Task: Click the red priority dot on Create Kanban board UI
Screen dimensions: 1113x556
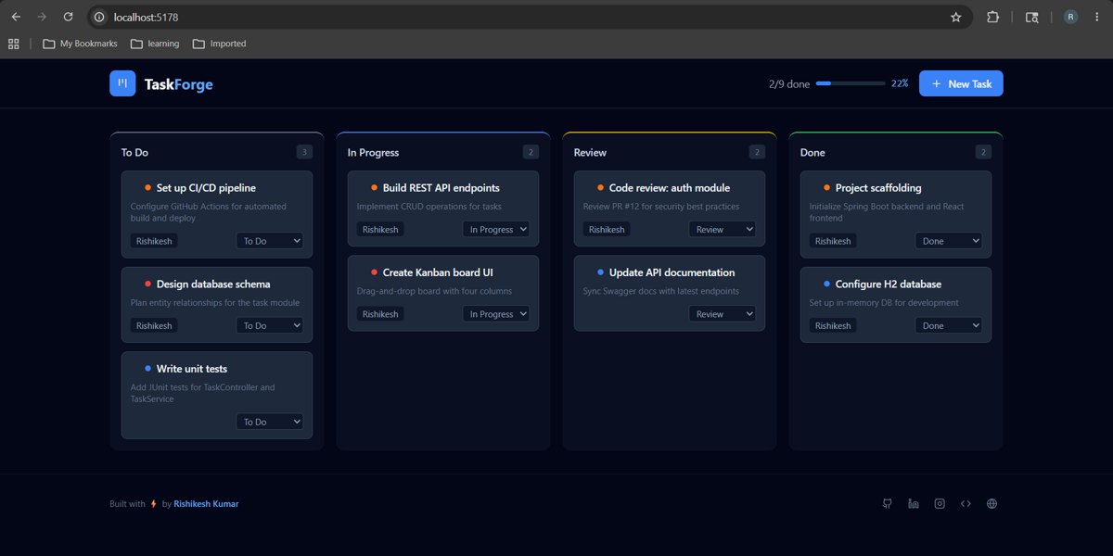Action: (x=374, y=272)
